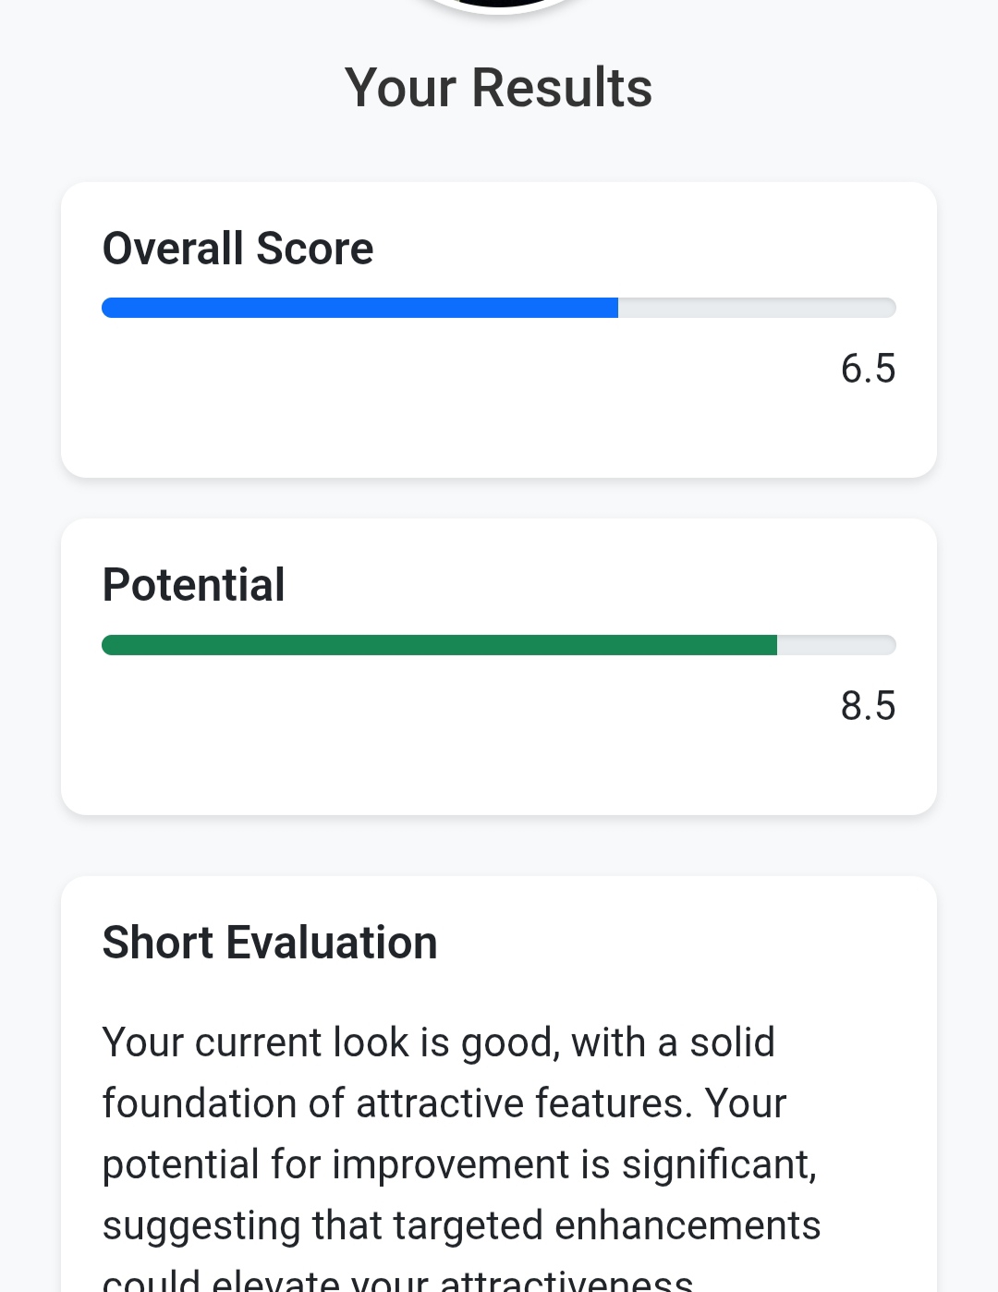Image resolution: width=998 pixels, height=1292 pixels.
Task: Click the line 'potential for improvement is significant'
Action: click(459, 1164)
